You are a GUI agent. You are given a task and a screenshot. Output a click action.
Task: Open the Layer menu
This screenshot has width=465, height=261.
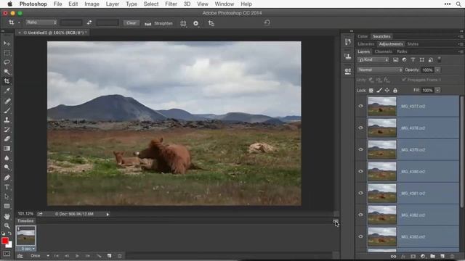point(113,4)
